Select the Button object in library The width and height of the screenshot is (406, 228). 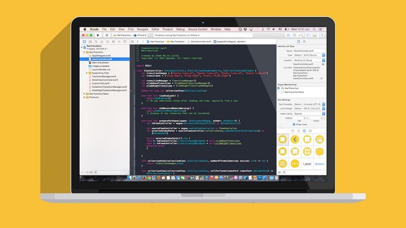[x=319, y=164]
